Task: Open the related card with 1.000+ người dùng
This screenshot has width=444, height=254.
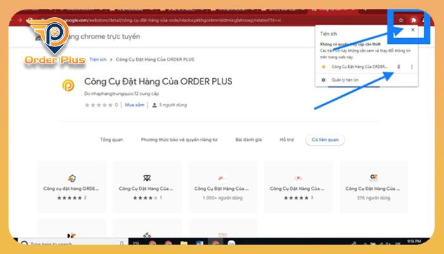Action: click(223, 187)
